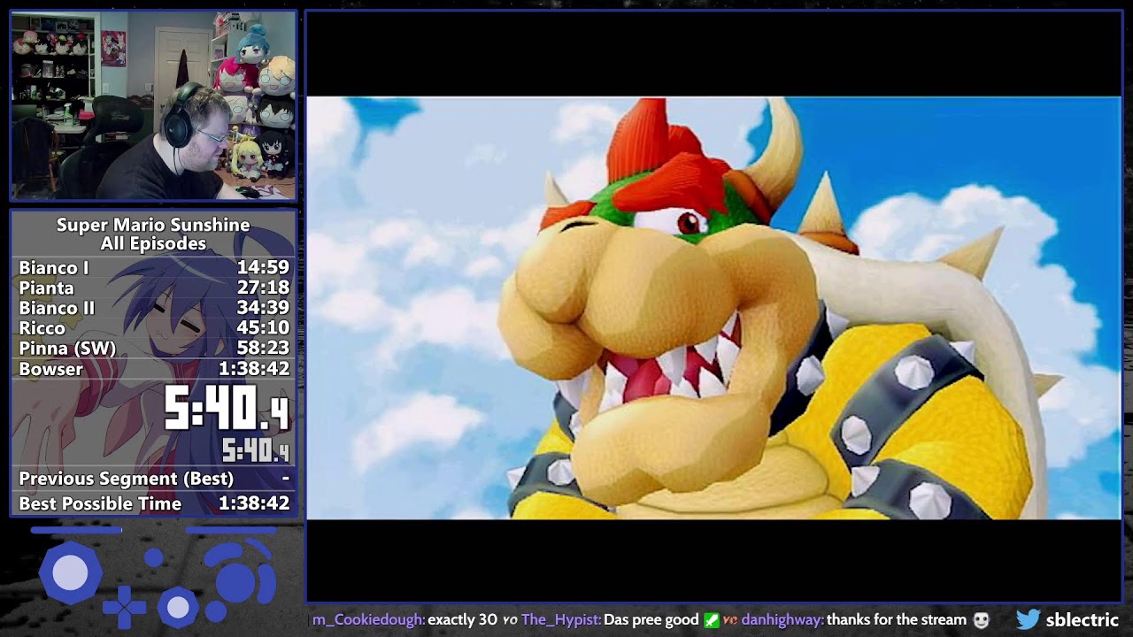Viewport: 1133px width, 637px height.
Task: Select the 'Bowser' split row
Action: tap(153, 369)
